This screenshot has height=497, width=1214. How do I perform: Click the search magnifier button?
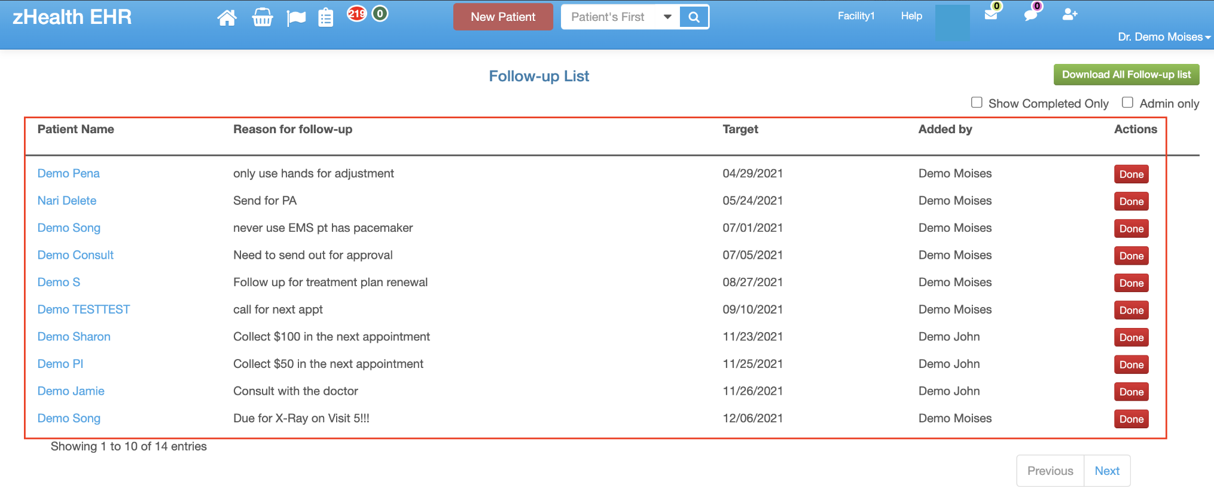point(694,17)
